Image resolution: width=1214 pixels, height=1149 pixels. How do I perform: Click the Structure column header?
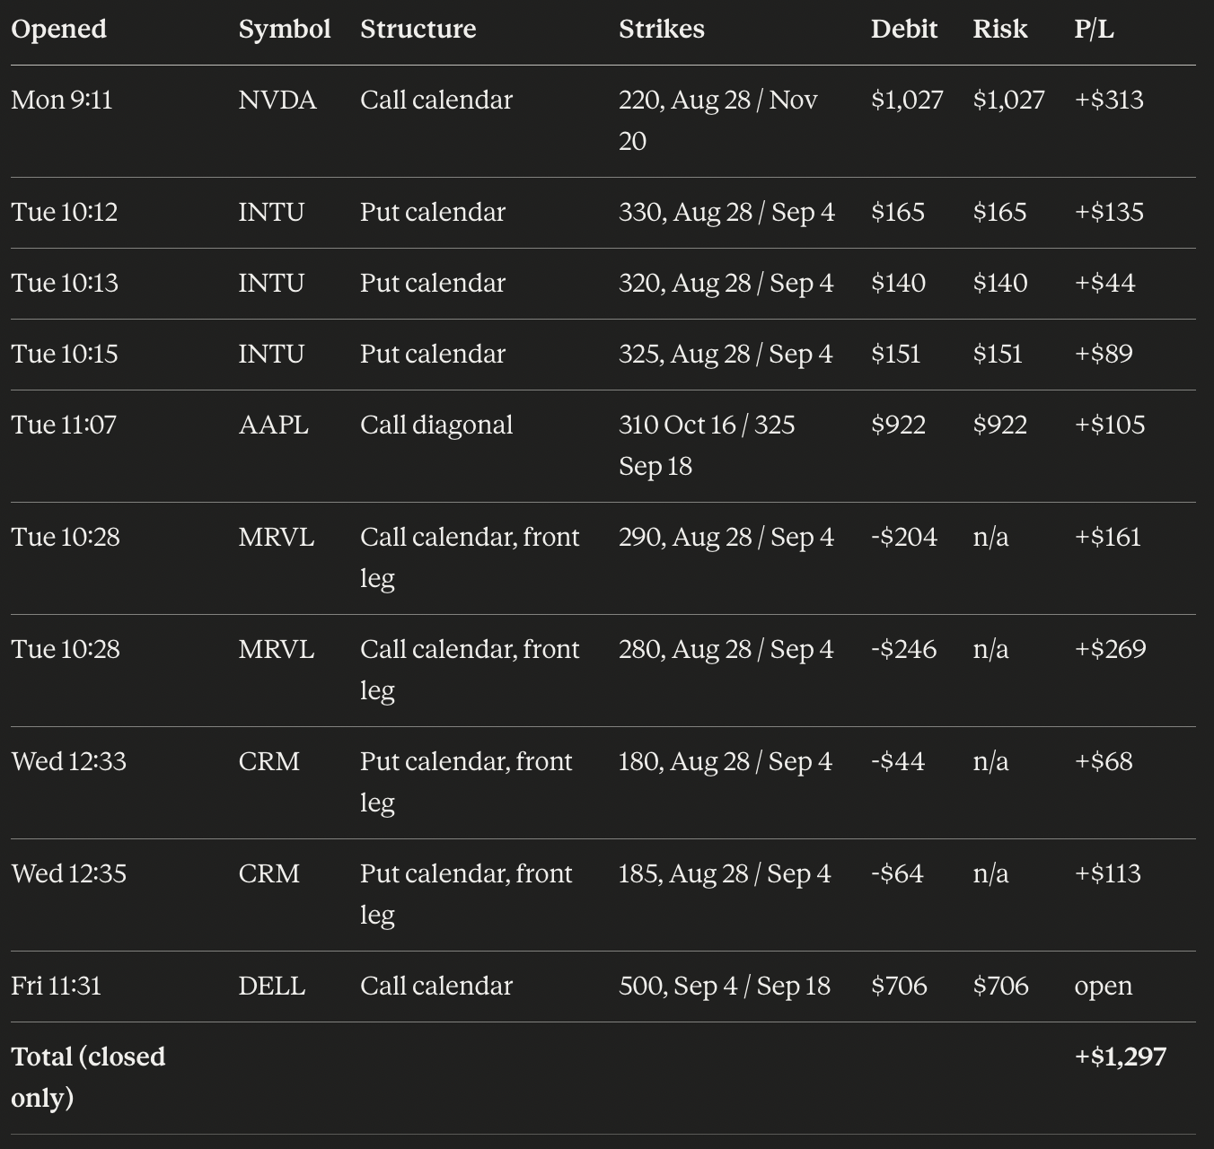[418, 29]
